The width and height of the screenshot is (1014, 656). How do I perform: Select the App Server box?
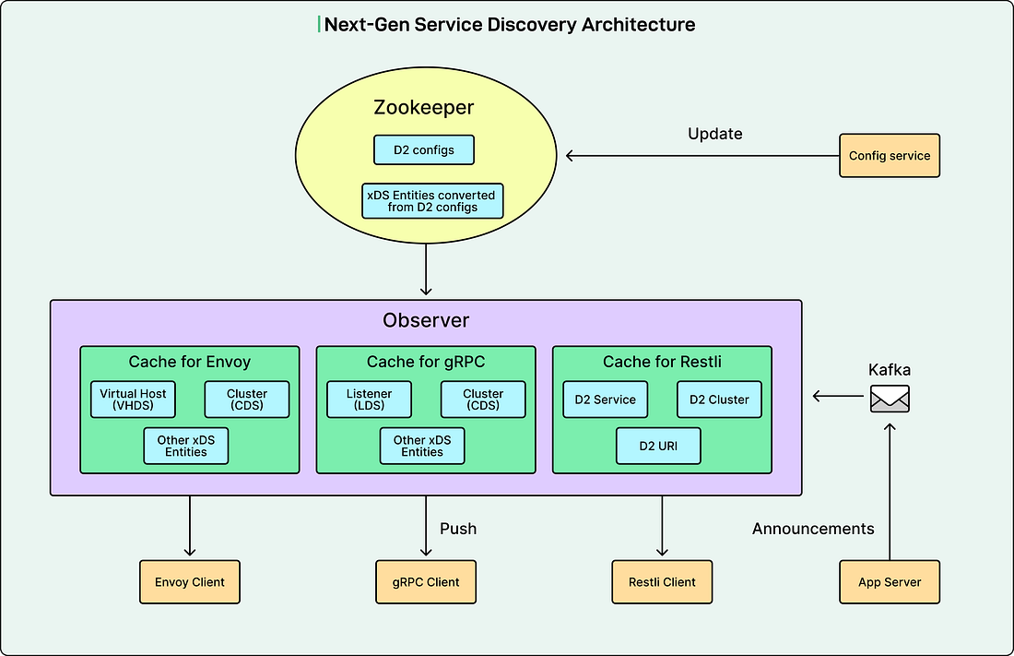[890, 582]
